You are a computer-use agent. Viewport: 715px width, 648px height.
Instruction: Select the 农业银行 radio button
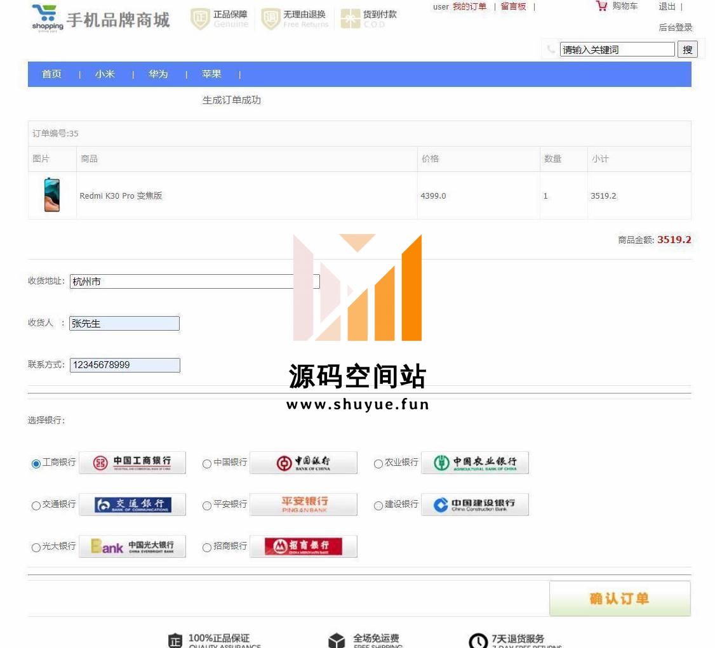[x=378, y=464]
